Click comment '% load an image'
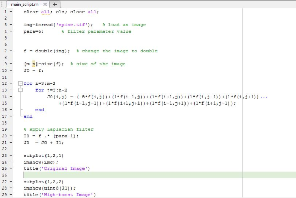 click(124, 25)
